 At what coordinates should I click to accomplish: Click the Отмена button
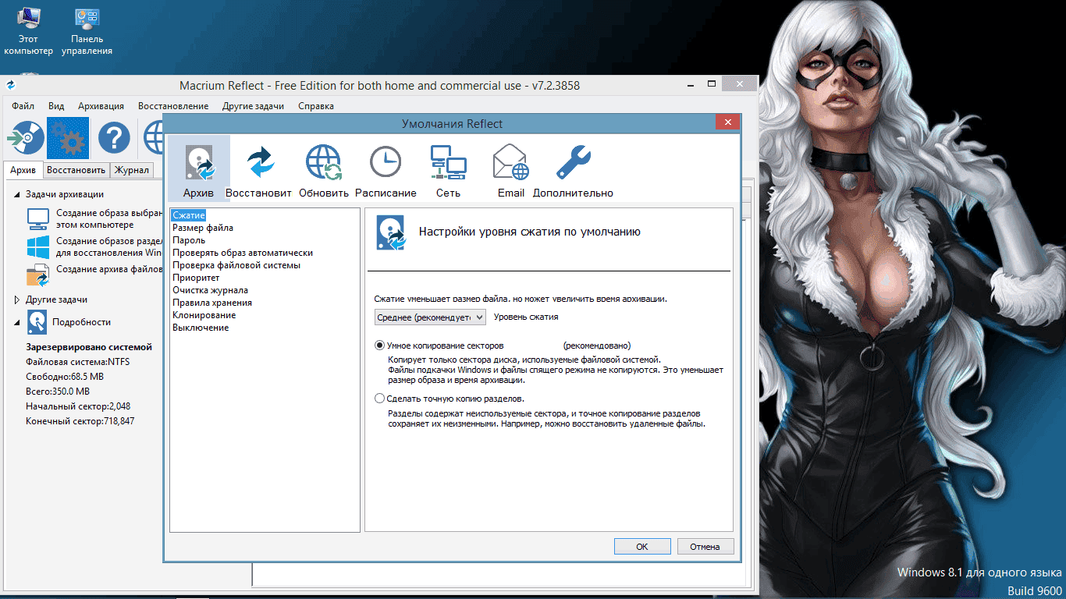click(705, 547)
